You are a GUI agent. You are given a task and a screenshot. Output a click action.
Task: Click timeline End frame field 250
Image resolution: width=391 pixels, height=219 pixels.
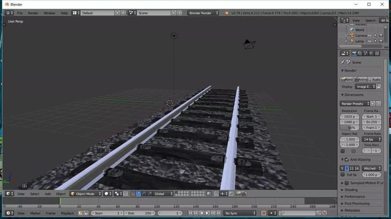click(x=140, y=213)
